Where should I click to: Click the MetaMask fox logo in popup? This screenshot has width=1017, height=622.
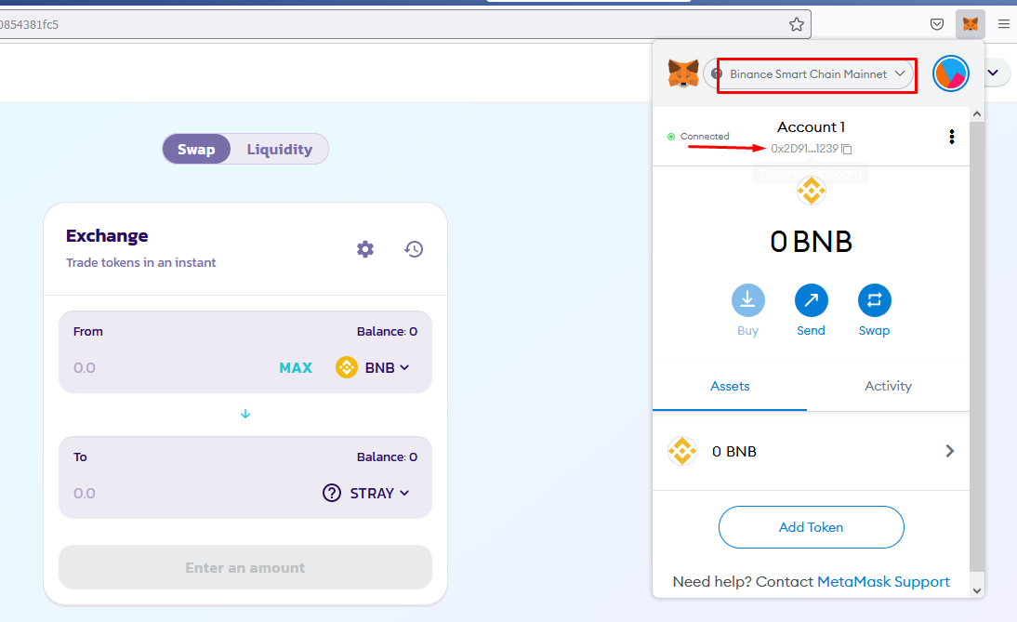click(x=683, y=73)
